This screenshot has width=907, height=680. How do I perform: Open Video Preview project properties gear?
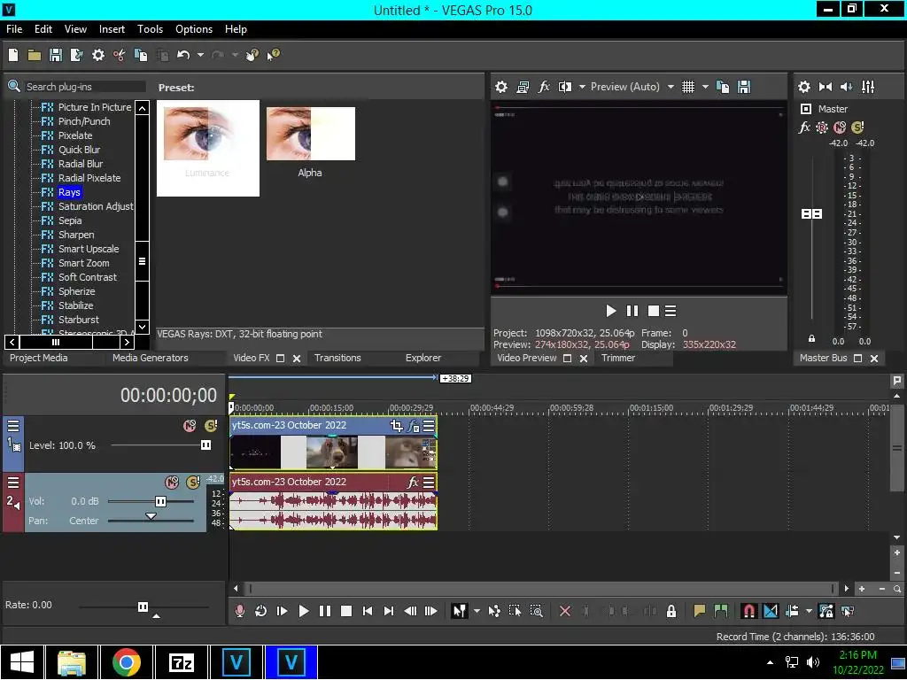click(501, 87)
